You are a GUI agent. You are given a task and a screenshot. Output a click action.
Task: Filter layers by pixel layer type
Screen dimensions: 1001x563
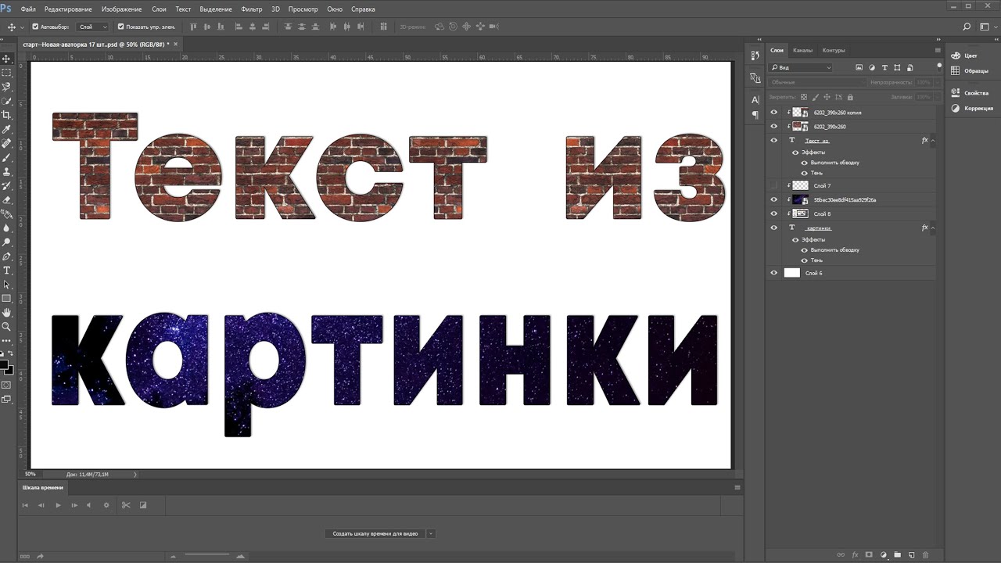859,68
